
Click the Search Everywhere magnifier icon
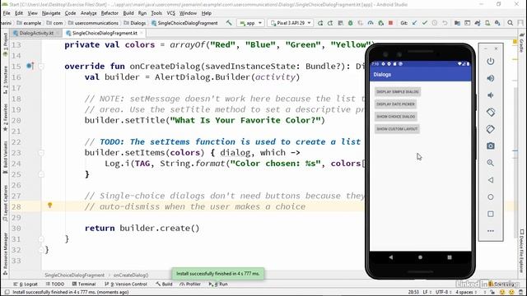click(x=511, y=23)
